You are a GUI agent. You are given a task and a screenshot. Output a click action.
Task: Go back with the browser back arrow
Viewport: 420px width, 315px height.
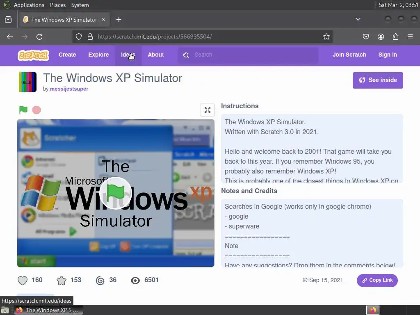pos(10,37)
